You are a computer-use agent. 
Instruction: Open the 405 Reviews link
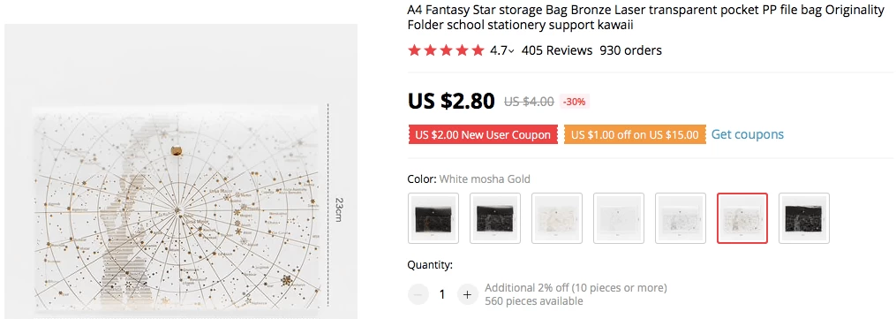click(x=556, y=50)
